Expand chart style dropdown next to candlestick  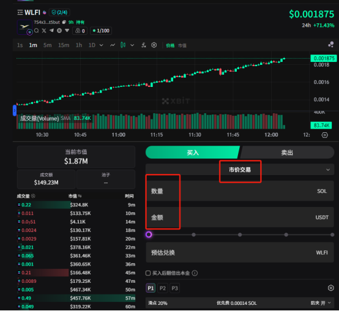pos(132,45)
